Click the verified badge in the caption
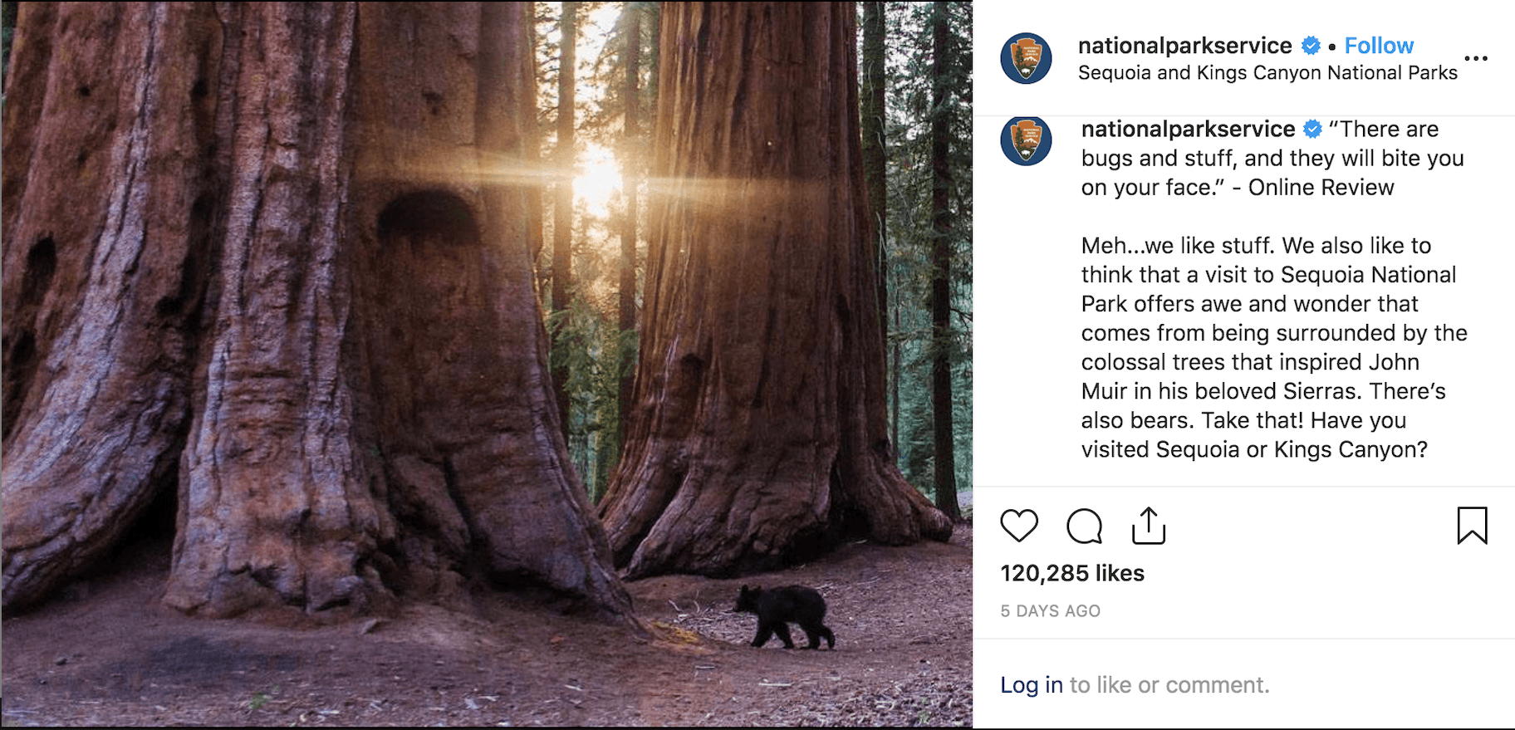 1313,130
